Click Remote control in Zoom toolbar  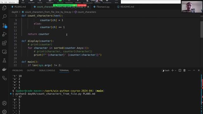coord(88,2)
